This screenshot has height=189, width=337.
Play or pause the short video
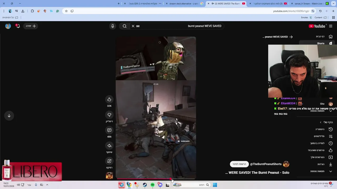pos(156,108)
